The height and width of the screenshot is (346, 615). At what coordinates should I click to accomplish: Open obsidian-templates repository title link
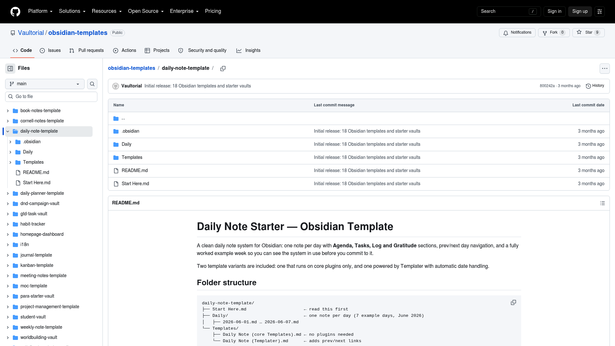78,33
